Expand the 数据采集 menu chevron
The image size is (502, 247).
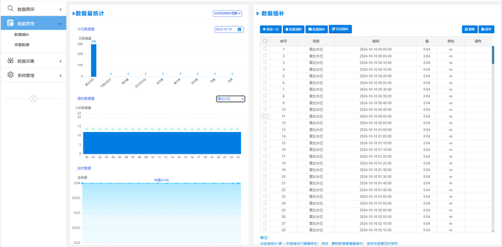(x=60, y=61)
